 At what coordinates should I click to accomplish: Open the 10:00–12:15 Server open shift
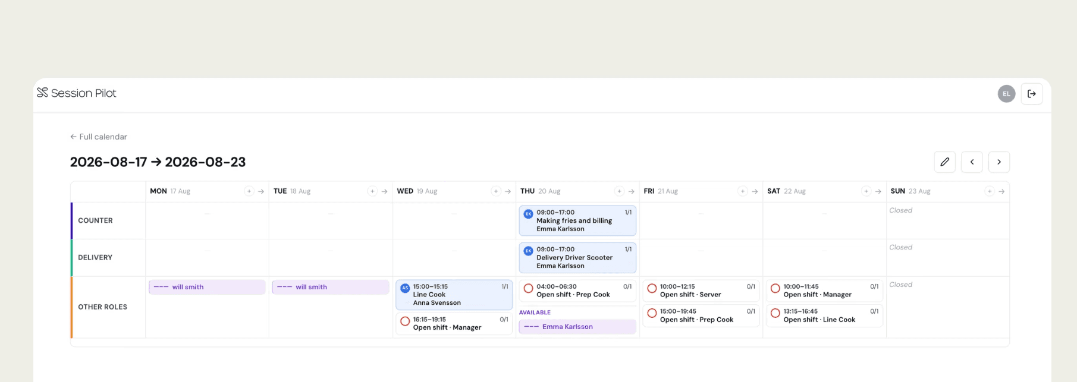point(701,291)
